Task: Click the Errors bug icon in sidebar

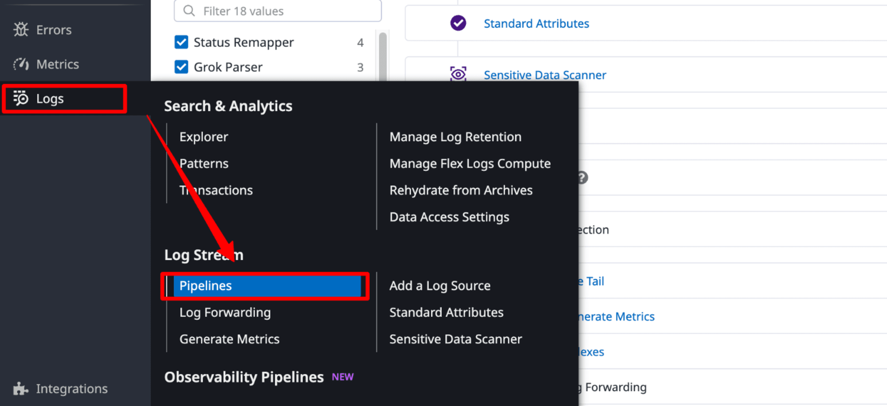Action: click(21, 30)
